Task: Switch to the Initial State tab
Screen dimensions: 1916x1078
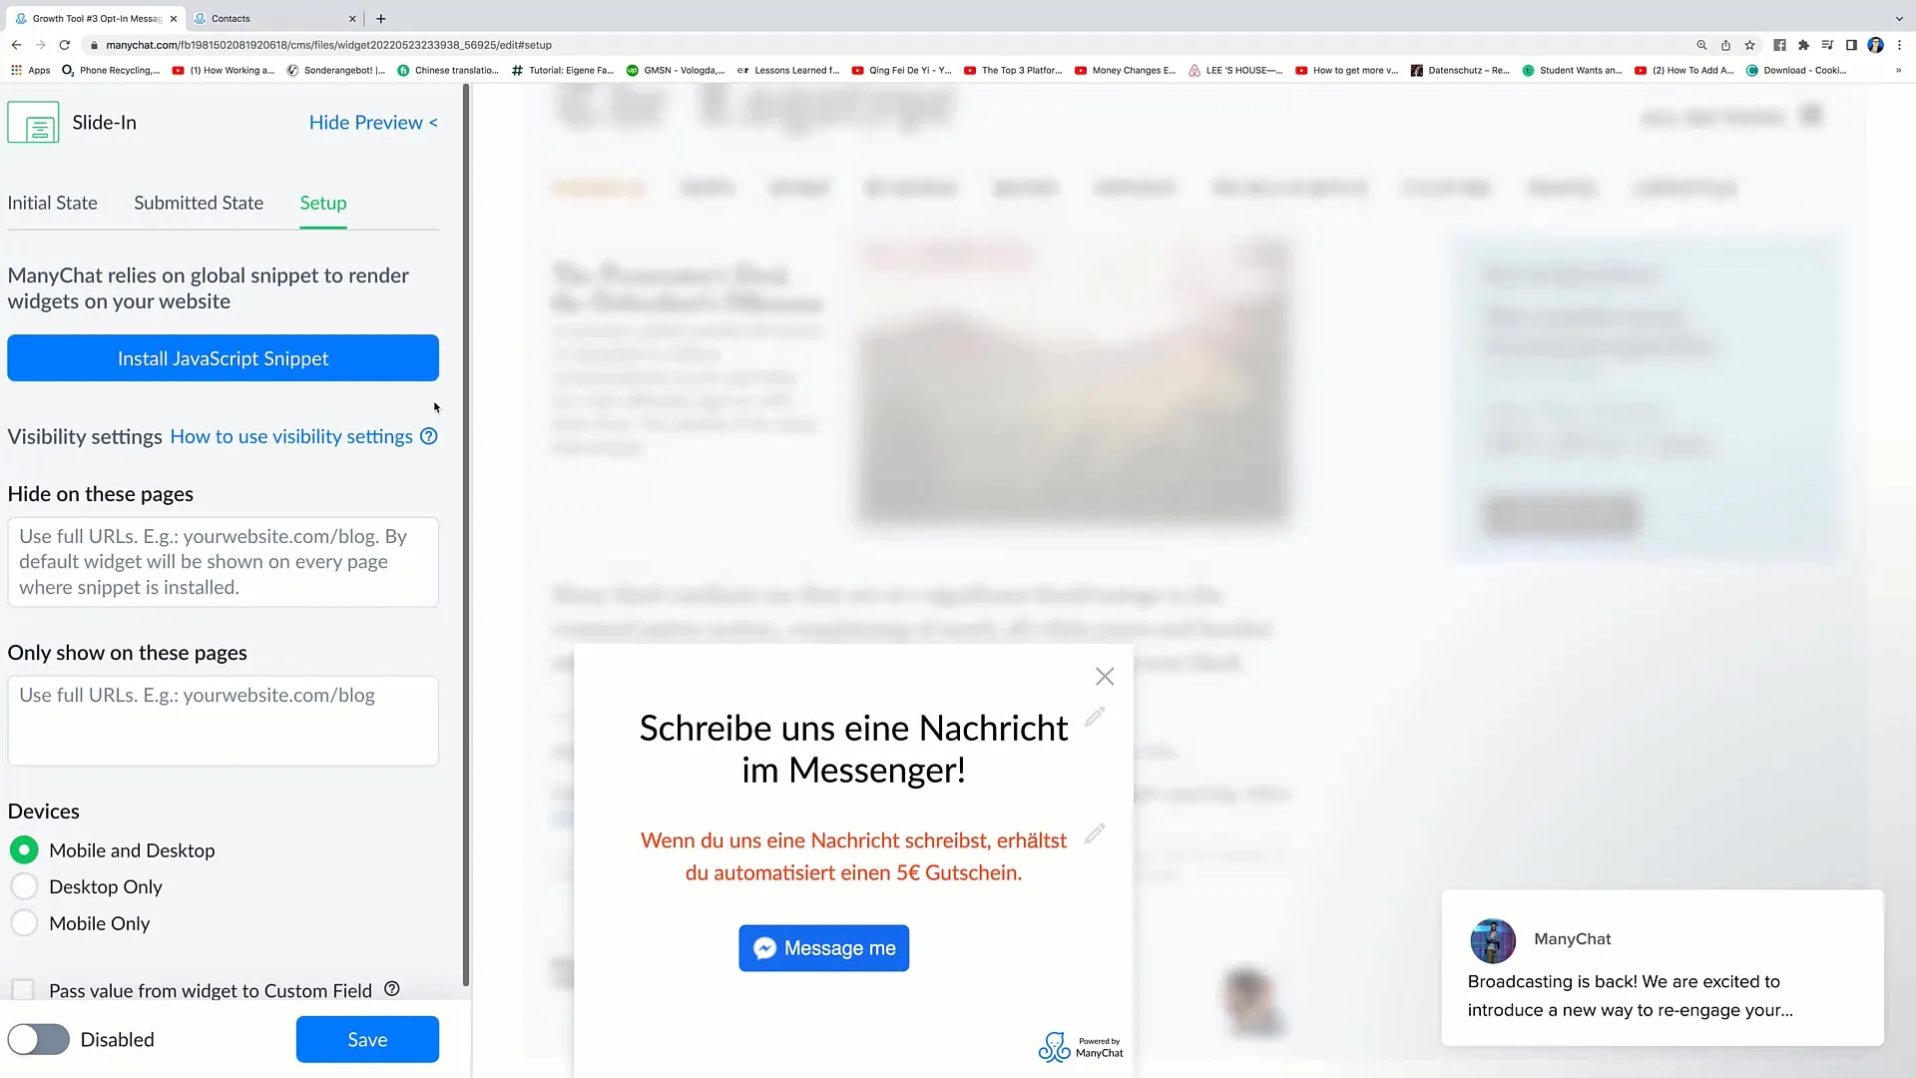Action: point(52,203)
